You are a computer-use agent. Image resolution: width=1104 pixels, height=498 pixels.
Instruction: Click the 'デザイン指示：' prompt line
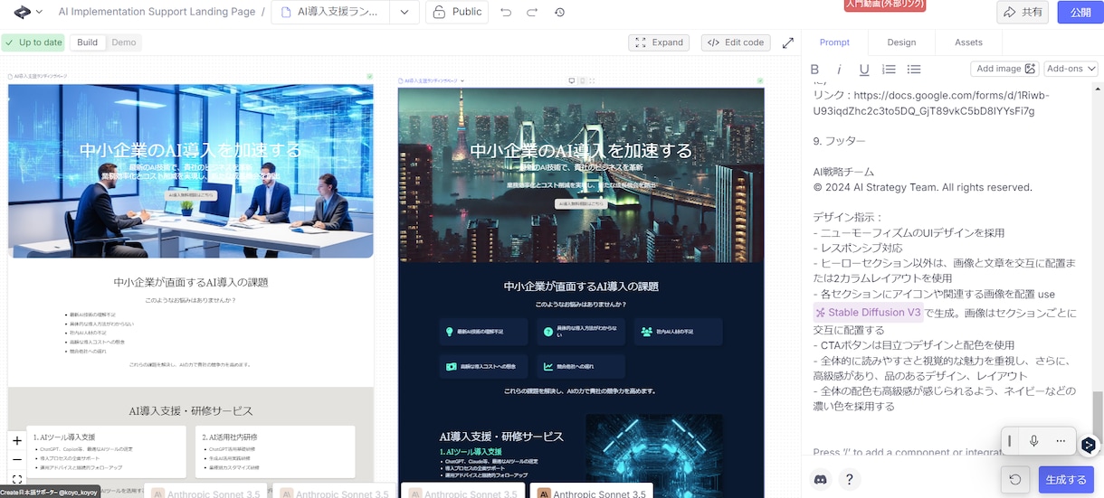(x=848, y=217)
